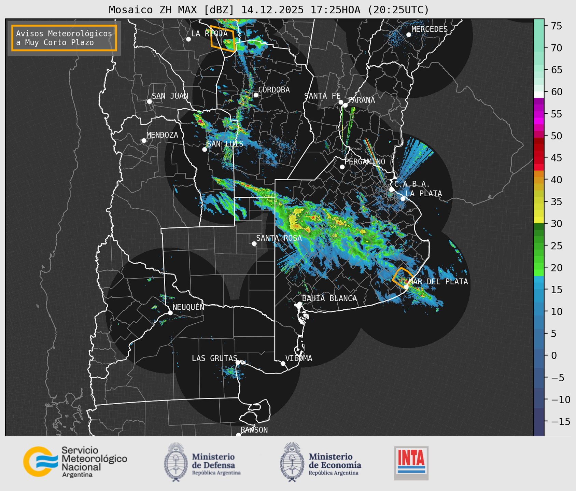Click the San Juan city marker dot
Image resolution: width=576 pixels, height=491 pixels.
pyautogui.click(x=149, y=101)
